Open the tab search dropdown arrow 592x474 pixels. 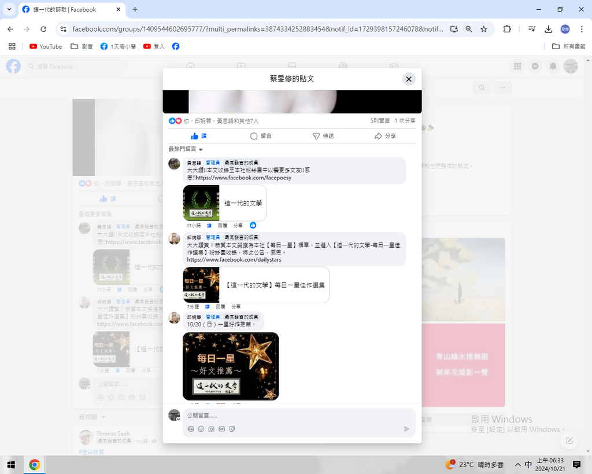point(9,10)
